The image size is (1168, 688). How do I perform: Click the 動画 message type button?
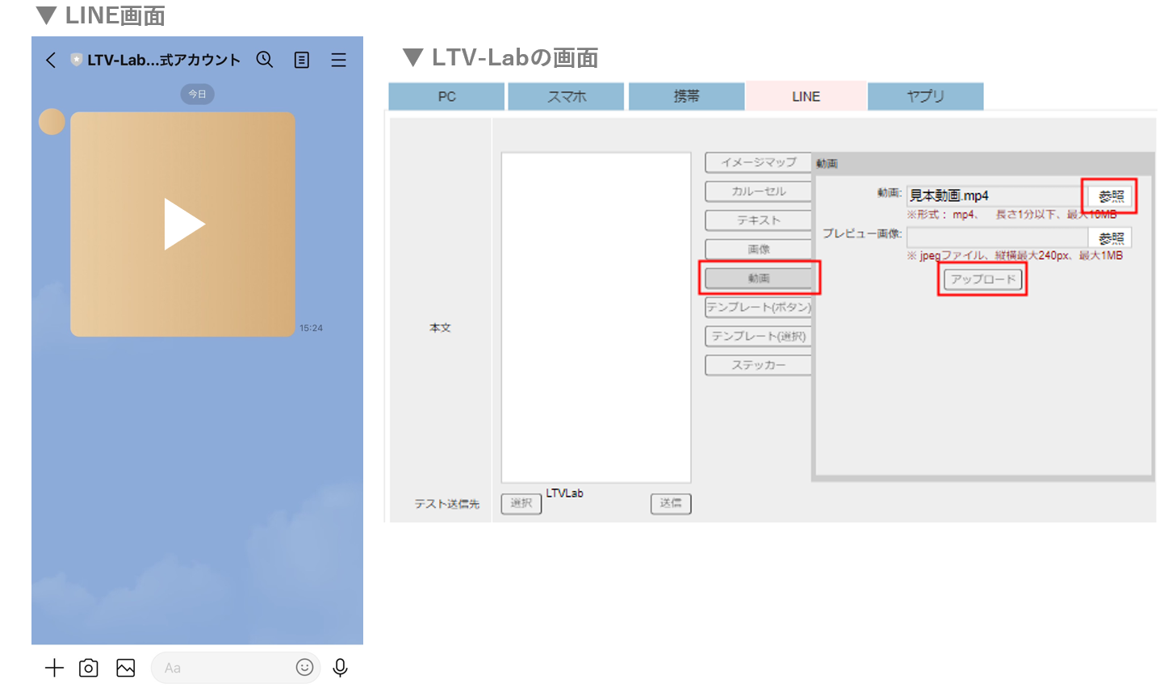(x=758, y=279)
